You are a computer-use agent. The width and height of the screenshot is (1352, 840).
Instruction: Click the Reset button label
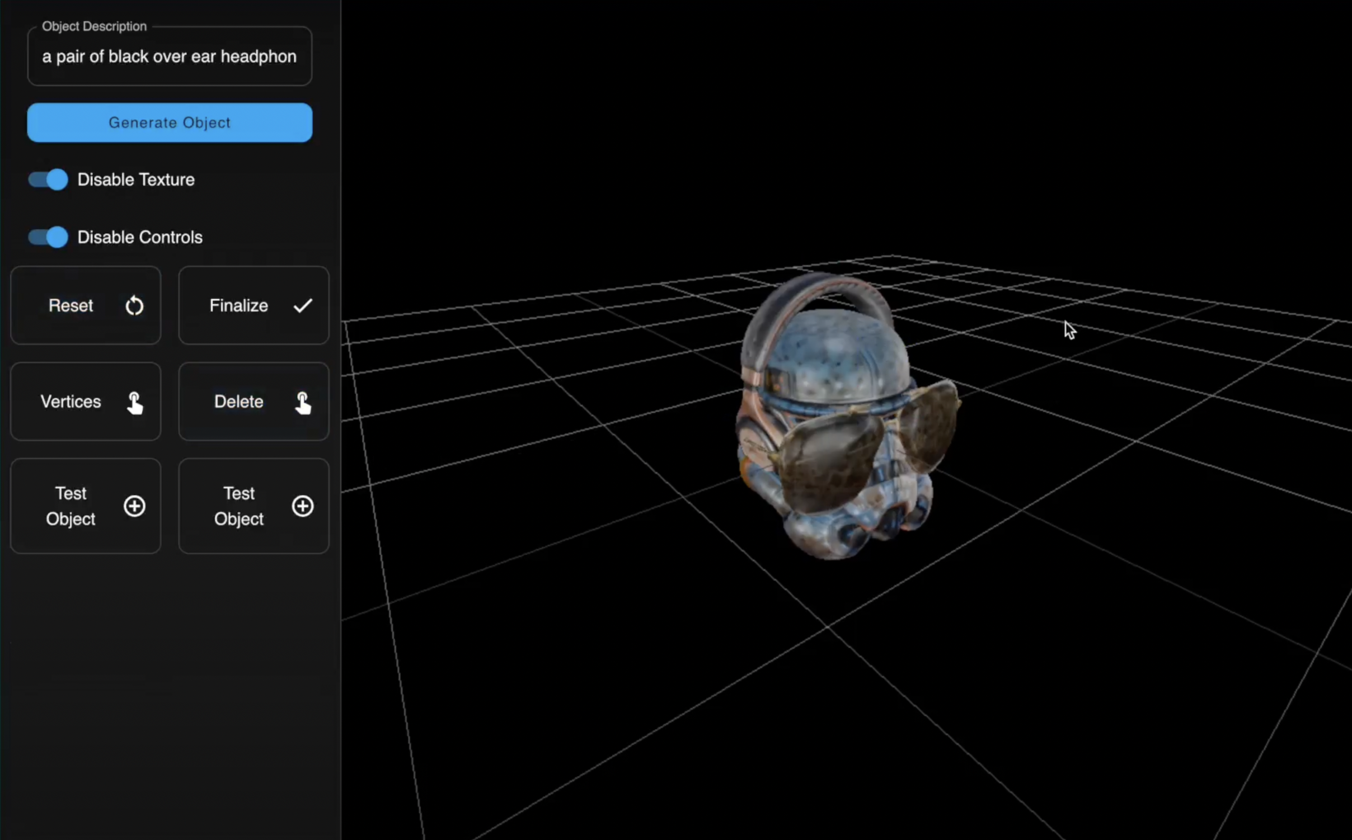pos(71,306)
